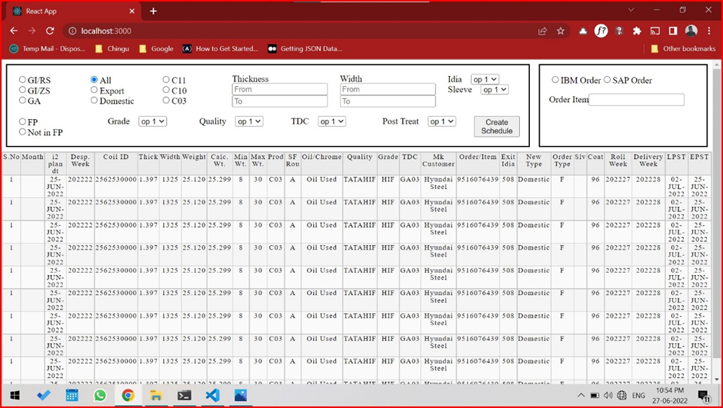
Task: Open the TDC dropdown
Action: 332,121
